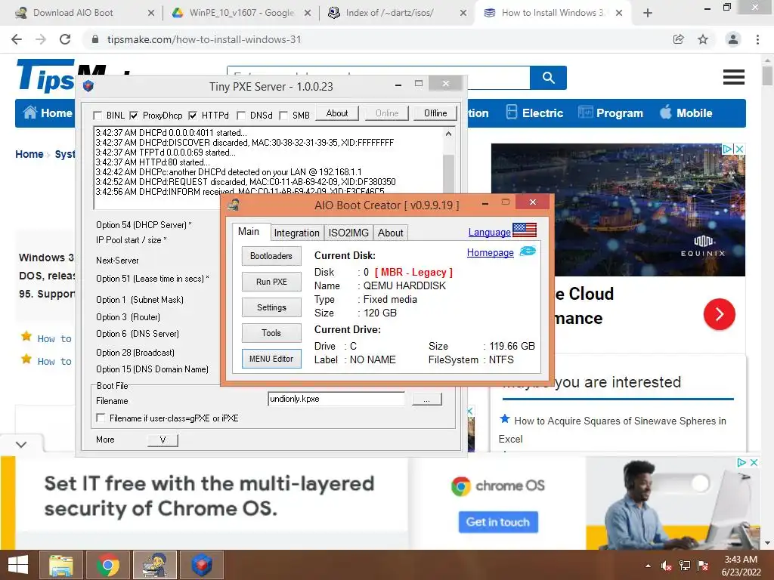Toggle the HTTPd checkbox
The height and width of the screenshot is (580, 774).
(193, 116)
